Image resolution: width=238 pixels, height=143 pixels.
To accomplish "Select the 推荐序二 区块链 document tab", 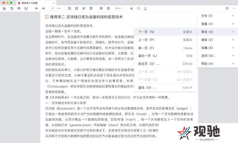I will [x=36, y=3].
